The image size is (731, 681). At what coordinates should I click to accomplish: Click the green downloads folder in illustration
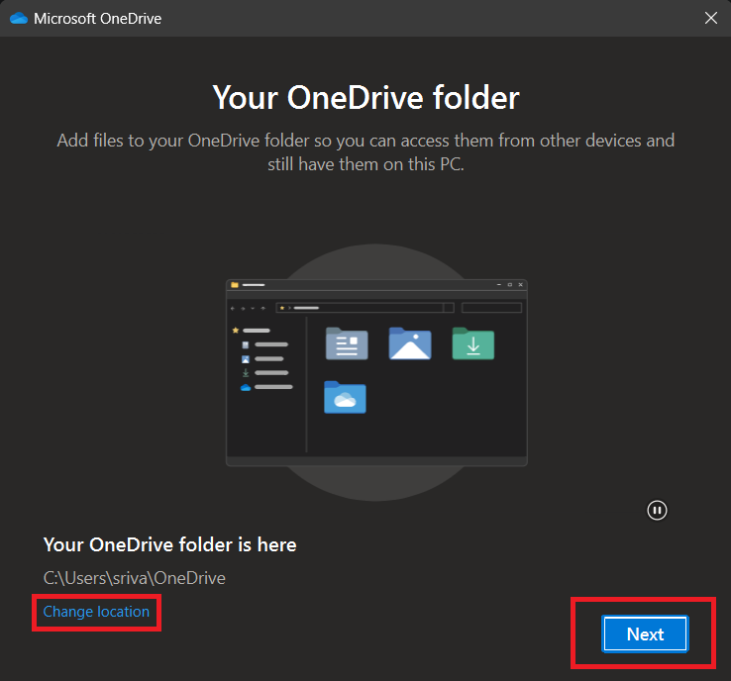473,343
